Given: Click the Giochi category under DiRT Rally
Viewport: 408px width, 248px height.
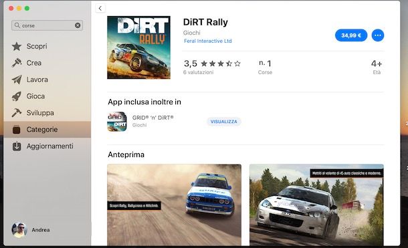Looking at the screenshot, I should (192, 33).
